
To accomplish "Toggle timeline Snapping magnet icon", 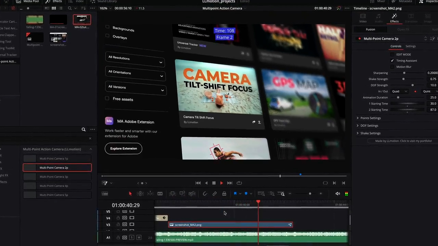I will [205, 194].
